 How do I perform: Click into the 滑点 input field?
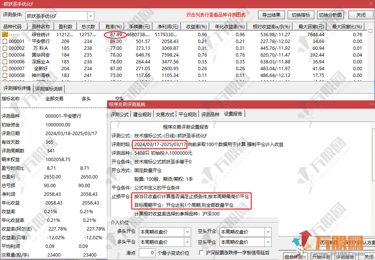pyautogui.click(x=147, y=252)
